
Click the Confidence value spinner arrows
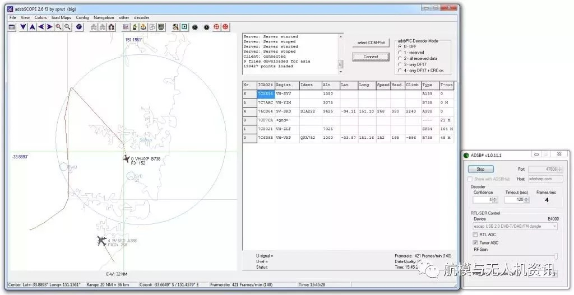[496, 199]
